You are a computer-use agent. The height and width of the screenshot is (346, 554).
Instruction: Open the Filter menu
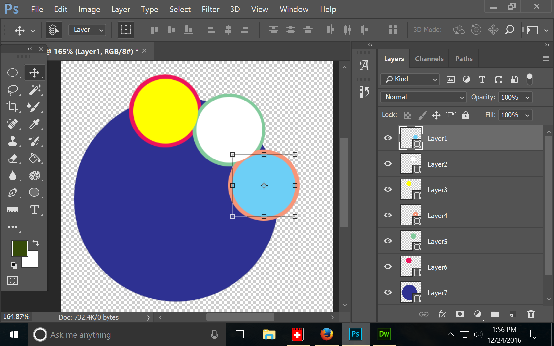click(210, 9)
